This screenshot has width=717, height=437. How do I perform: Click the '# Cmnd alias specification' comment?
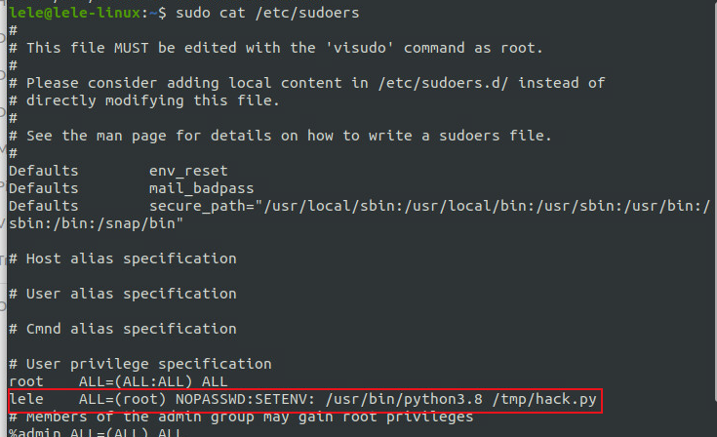[x=122, y=329]
